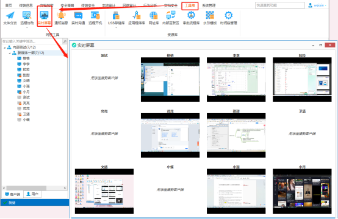Image resolution: width=338 pixels, height=219 pixels.
Task: Select the 卫清 computer in the tree
Action: pos(24,114)
